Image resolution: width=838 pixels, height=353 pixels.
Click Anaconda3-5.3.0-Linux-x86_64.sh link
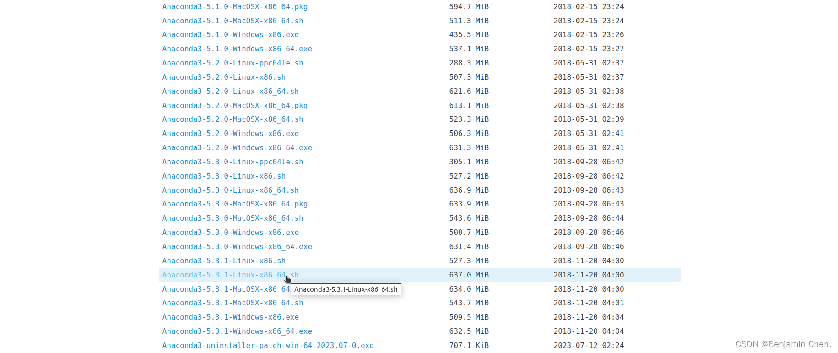[230, 190]
